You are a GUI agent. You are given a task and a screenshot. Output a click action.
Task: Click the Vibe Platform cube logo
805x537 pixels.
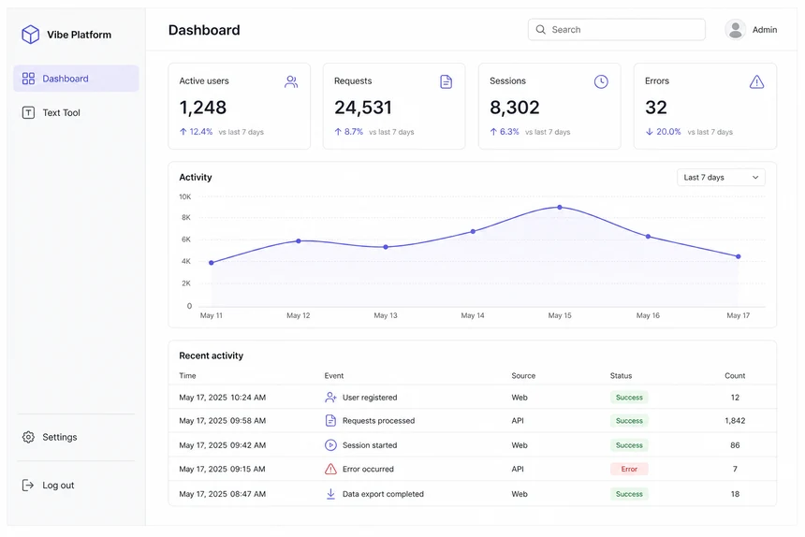pos(30,35)
